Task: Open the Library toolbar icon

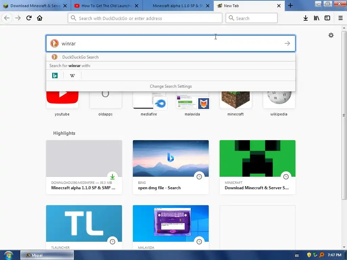Action: coord(317,18)
